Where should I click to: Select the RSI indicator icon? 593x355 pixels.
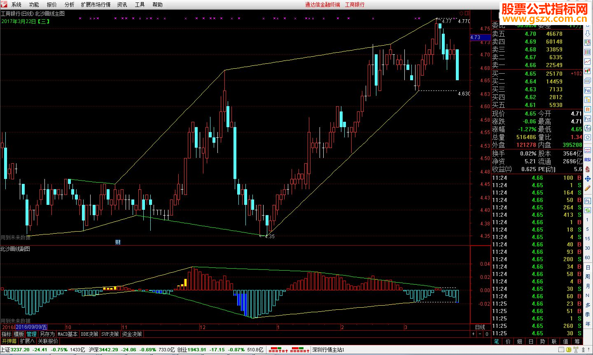tap(588, 160)
